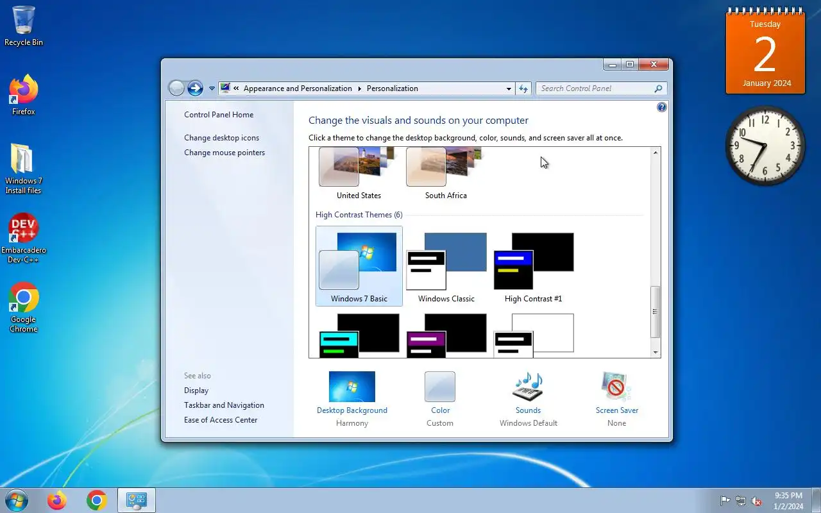
Task: Open Taskbar and Navigation link
Action: (x=224, y=405)
